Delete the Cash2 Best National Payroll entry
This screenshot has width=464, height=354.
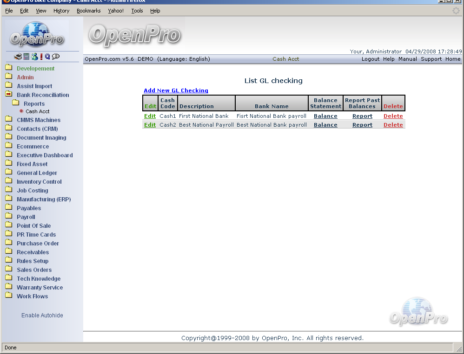[393, 125]
